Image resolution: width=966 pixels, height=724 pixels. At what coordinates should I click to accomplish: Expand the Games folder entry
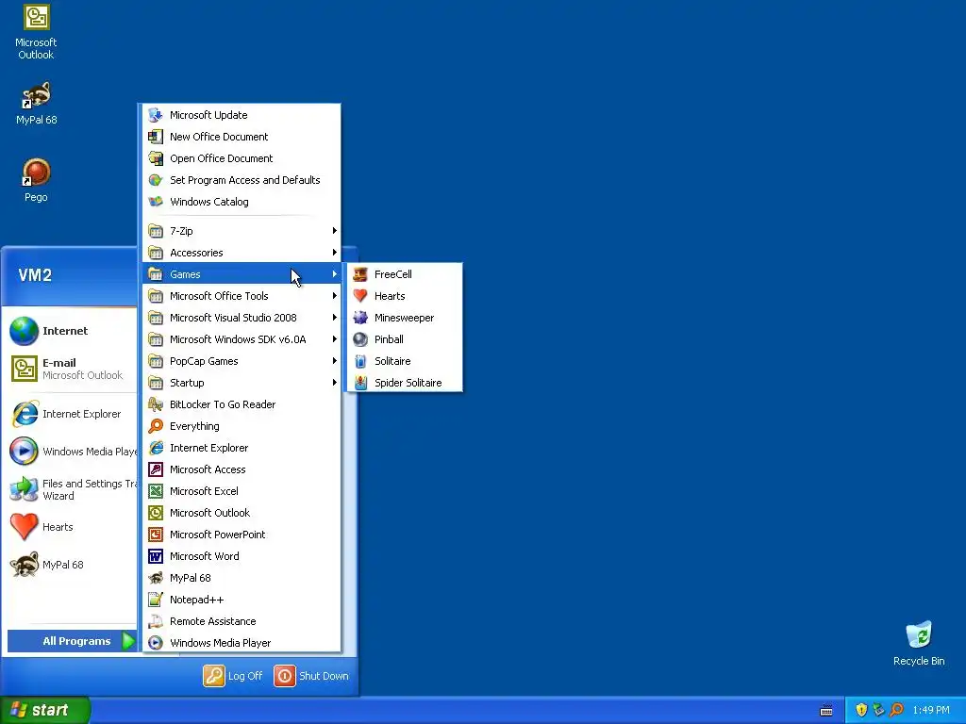point(241,274)
